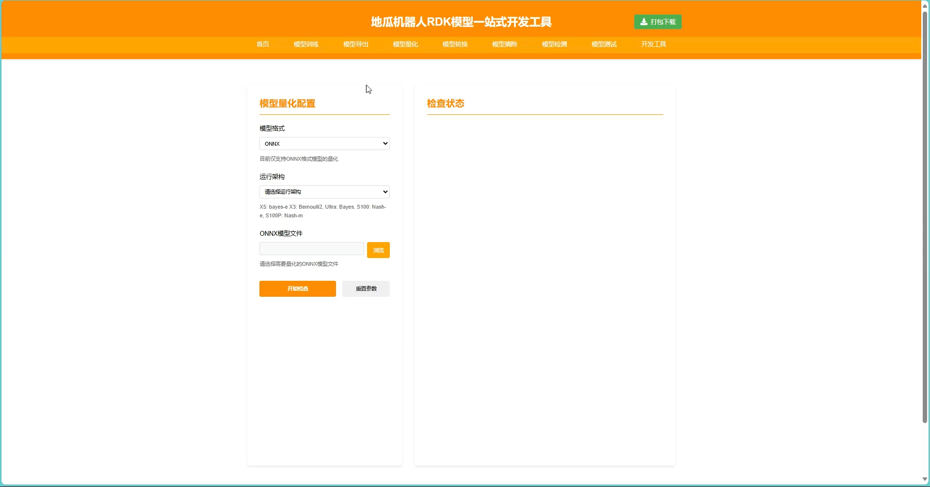
Task: Click the 模型量化配置 heading
Action: (x=288, y=104)
